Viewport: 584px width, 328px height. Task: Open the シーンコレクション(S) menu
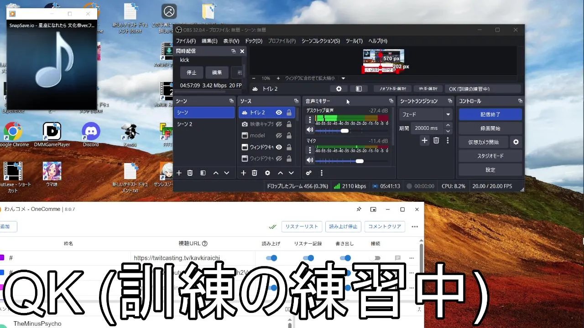click(321, 41)
